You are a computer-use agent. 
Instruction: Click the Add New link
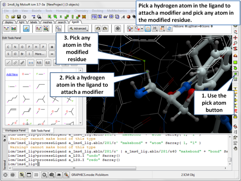click(x=12, y=74)
